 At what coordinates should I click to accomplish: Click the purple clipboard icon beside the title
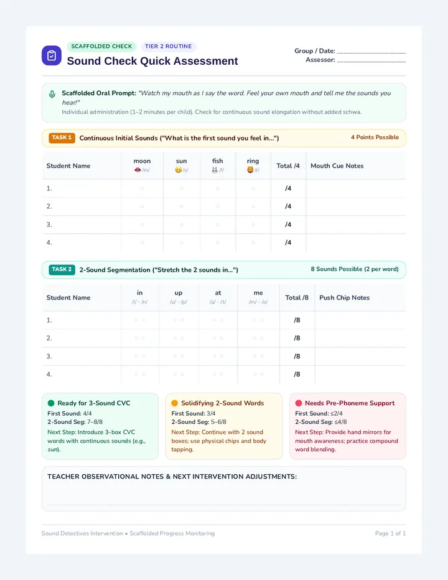pyautogui.click(x=52, y=55)
